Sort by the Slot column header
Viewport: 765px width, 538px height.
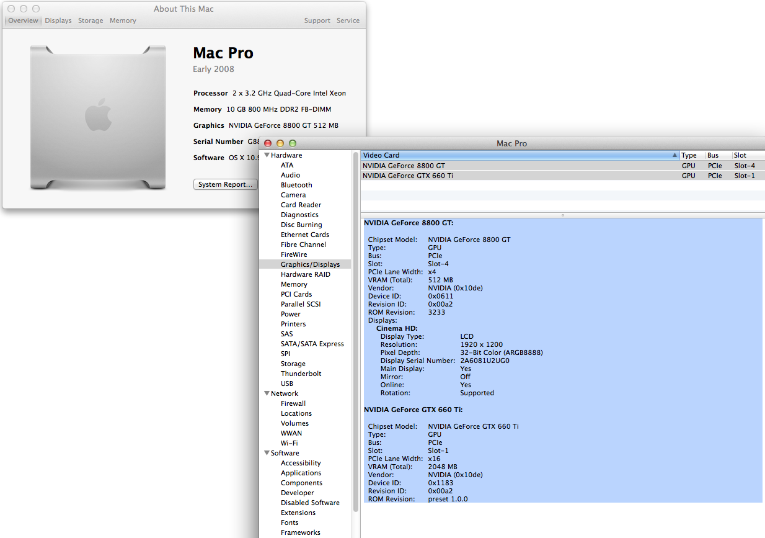(x=748, y=155)
